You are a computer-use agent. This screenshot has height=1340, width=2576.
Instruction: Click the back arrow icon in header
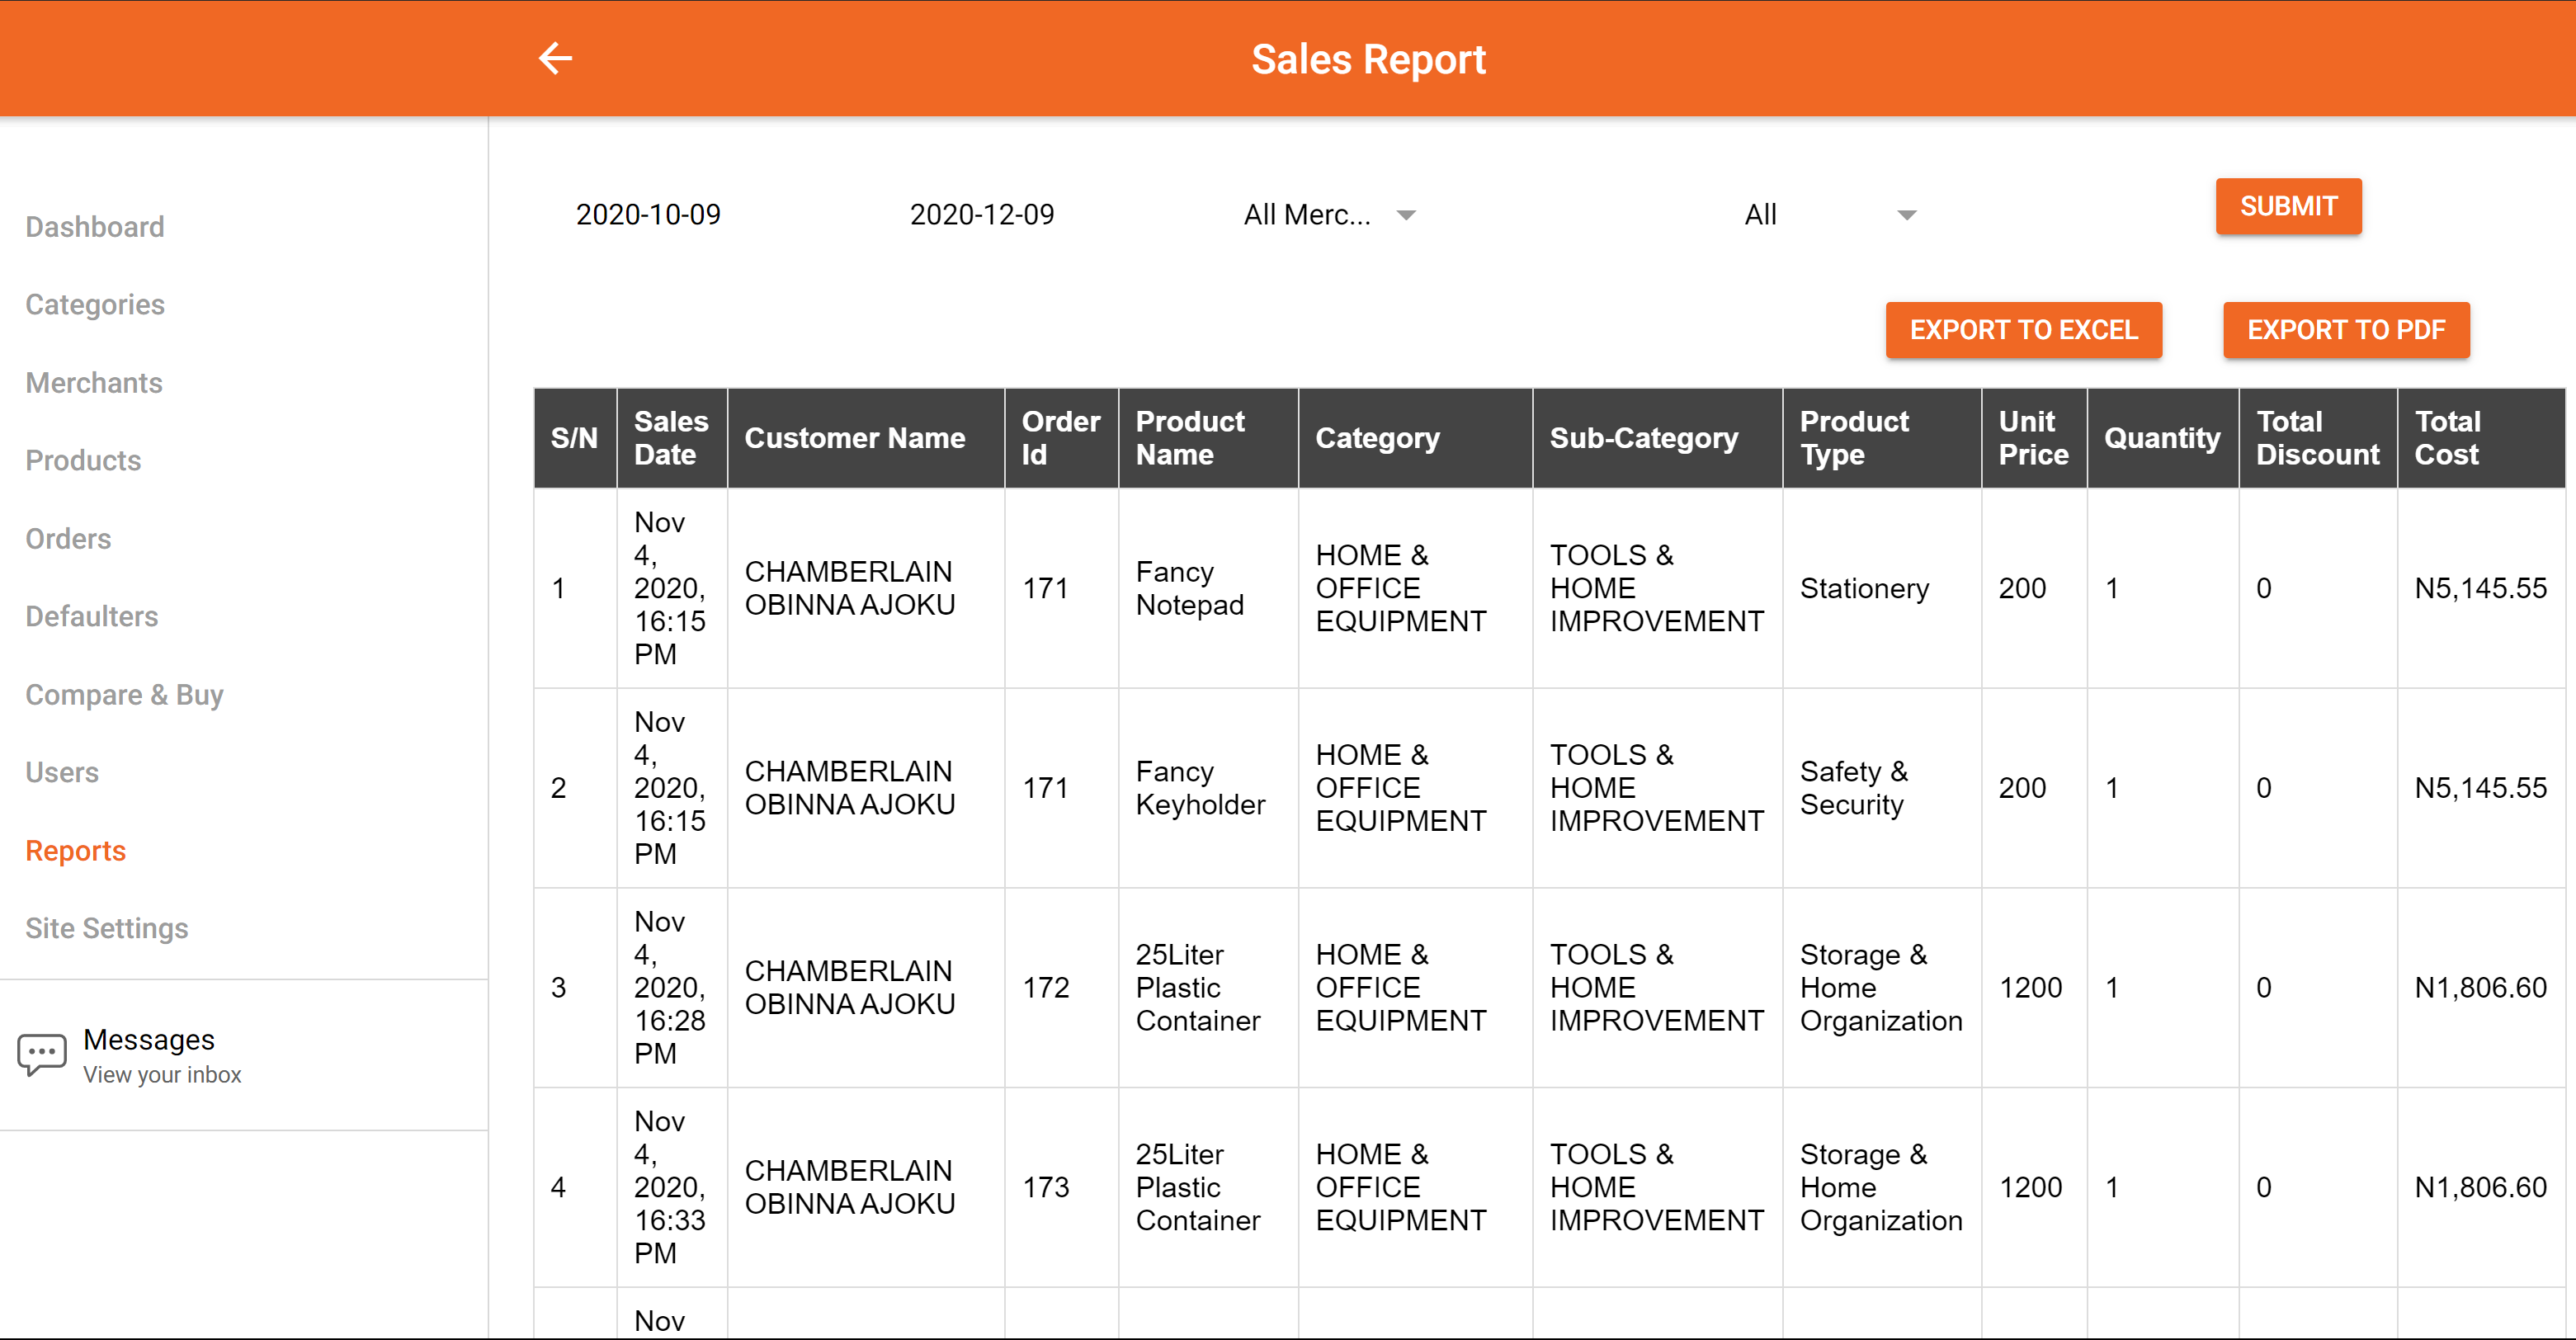pyautogui.click(x=555, y=58)
